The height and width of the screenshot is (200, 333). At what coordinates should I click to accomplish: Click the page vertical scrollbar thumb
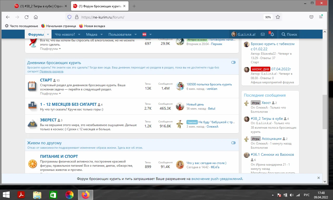tap(325, 112)
